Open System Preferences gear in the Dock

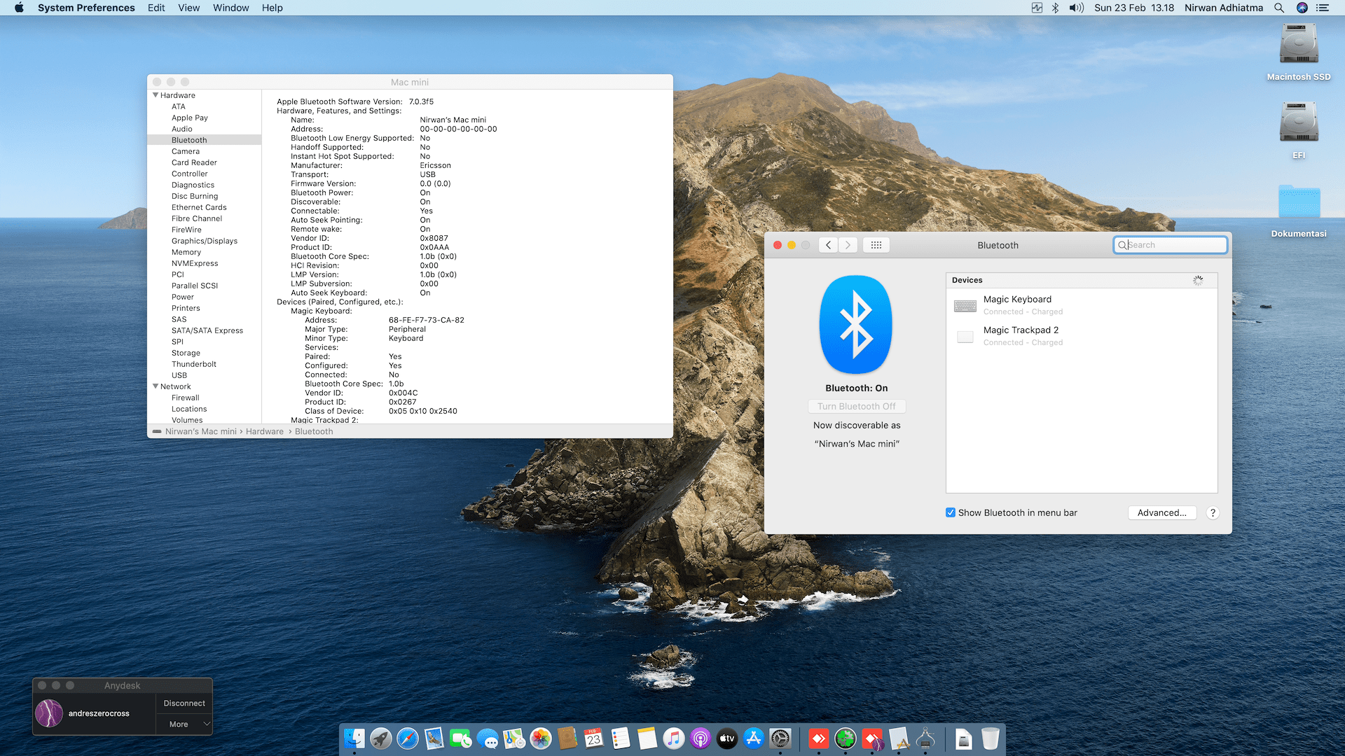780,738
